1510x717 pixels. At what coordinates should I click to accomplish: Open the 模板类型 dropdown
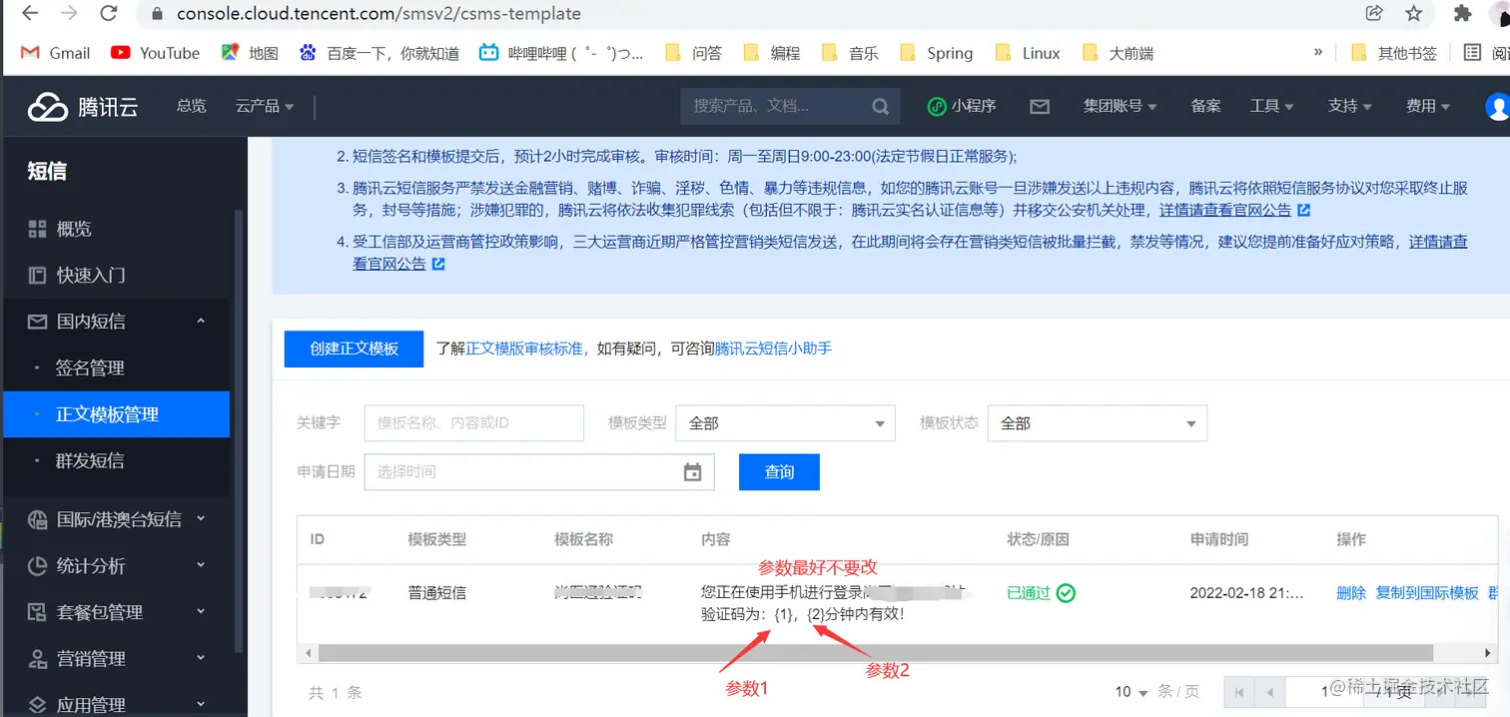tap(786, 423)
